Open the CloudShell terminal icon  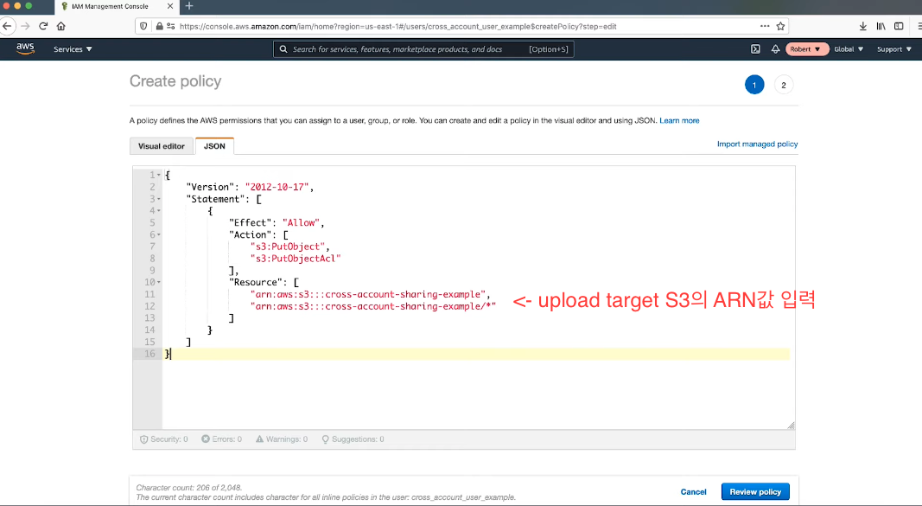(755, 49)
